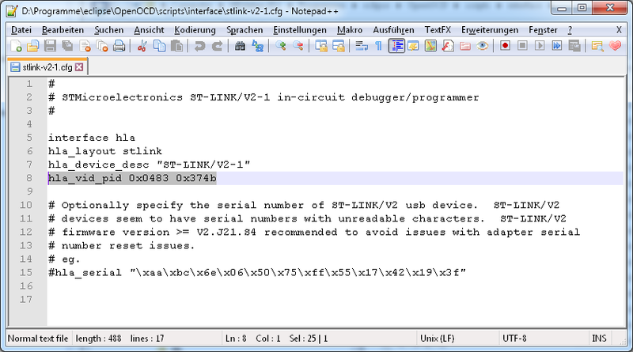The image size is (633, 352).
Task: Open the Function List icon
Action: coord(448,46)
